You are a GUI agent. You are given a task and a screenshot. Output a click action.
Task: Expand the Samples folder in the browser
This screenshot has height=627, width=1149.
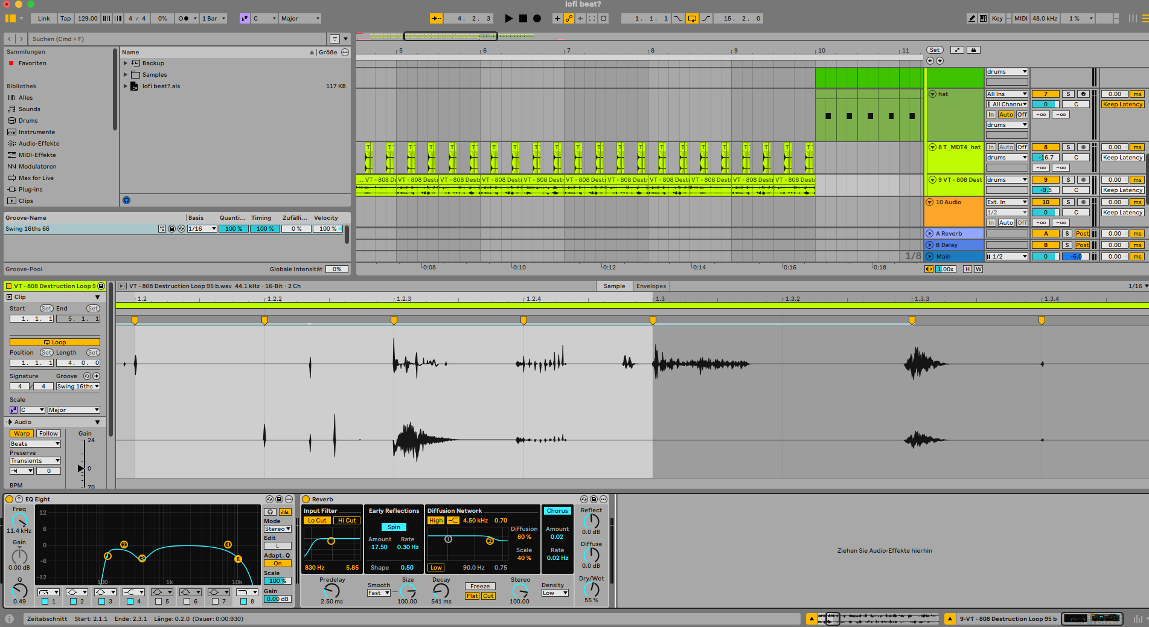pyautogui.click(x=126, y=74)
